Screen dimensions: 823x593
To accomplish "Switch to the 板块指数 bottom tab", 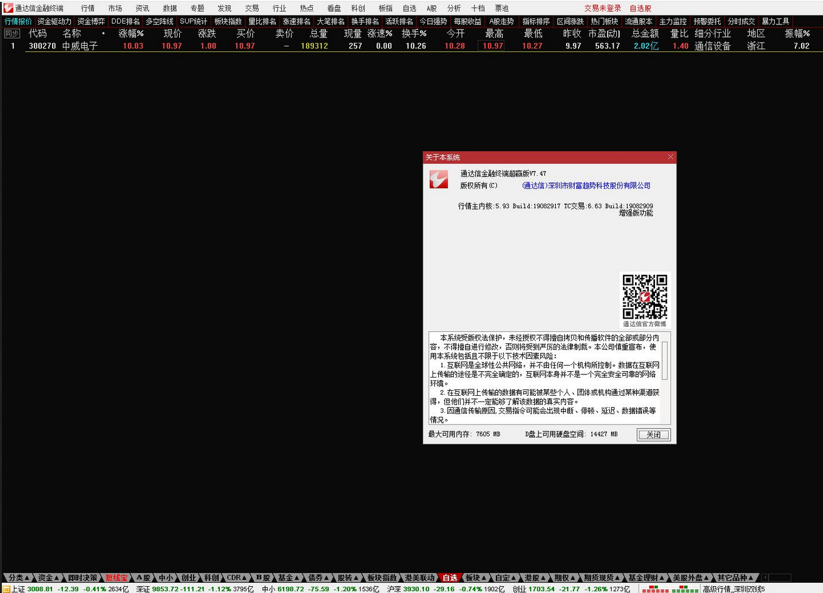I will (x=382, y=577).
